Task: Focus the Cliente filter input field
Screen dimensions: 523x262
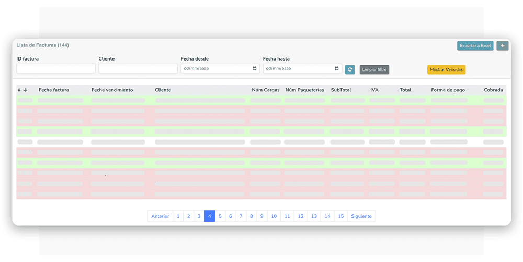Action: click(138, 68)
